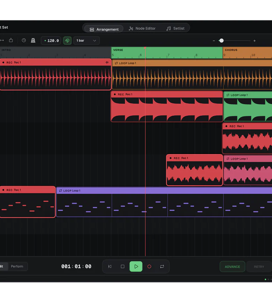Open the Node Editor tab
272x306 pixels.
coord(142,29)
